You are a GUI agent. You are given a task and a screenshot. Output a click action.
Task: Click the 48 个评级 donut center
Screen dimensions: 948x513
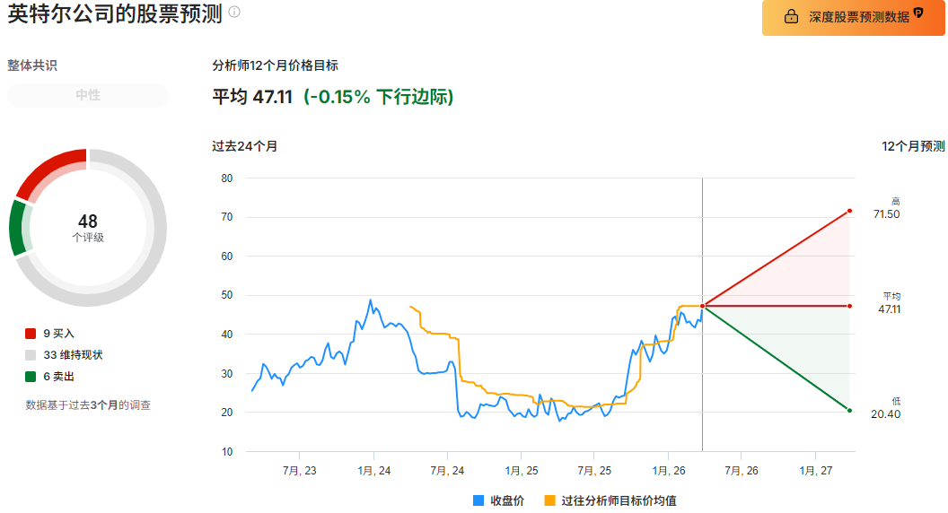tap(88, 228)
